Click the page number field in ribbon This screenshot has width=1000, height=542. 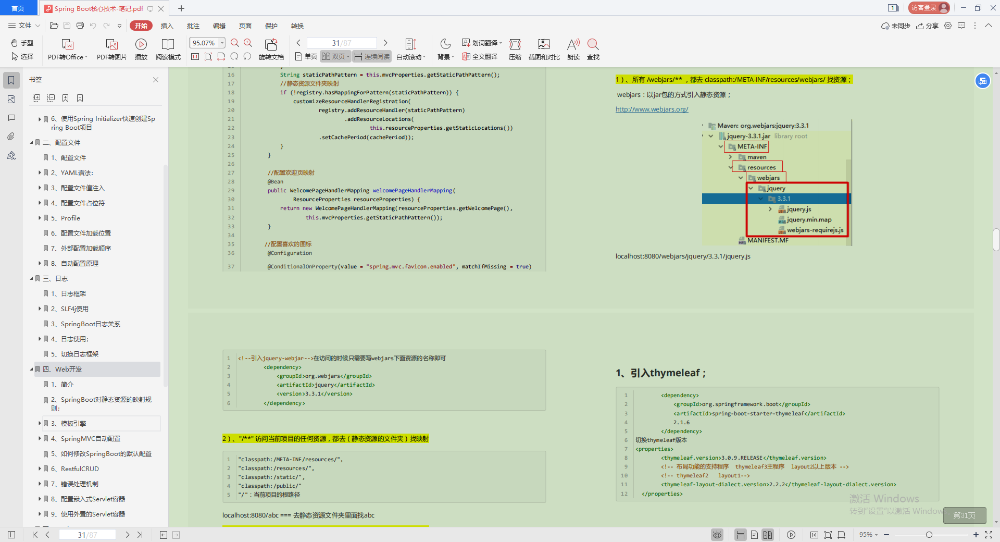[x=342, y=43]
